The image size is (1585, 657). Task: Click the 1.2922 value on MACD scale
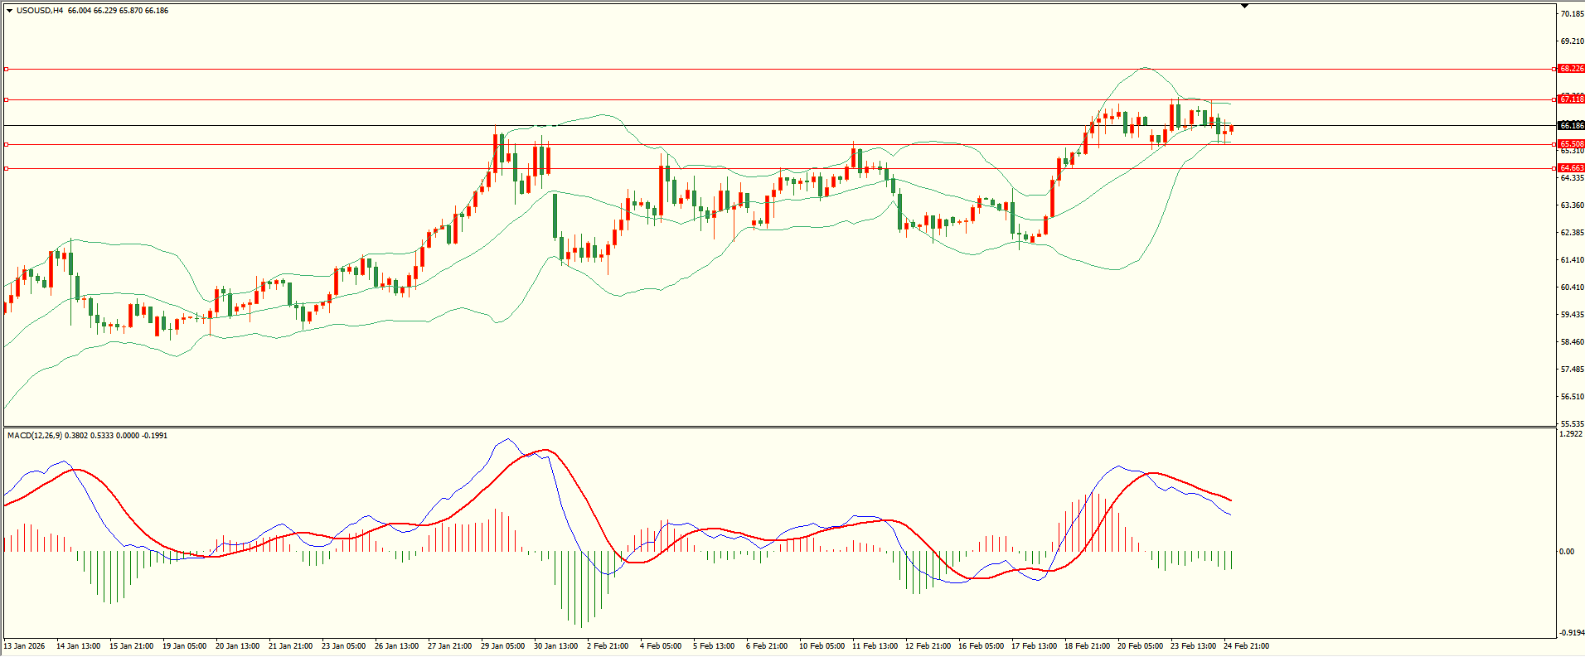pos(1571,434)
